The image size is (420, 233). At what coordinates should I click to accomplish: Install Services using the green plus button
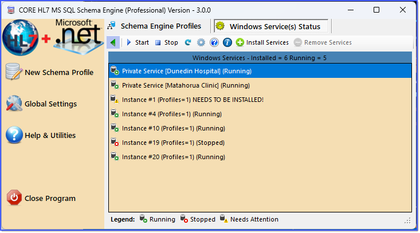click(x=262, y=42)
